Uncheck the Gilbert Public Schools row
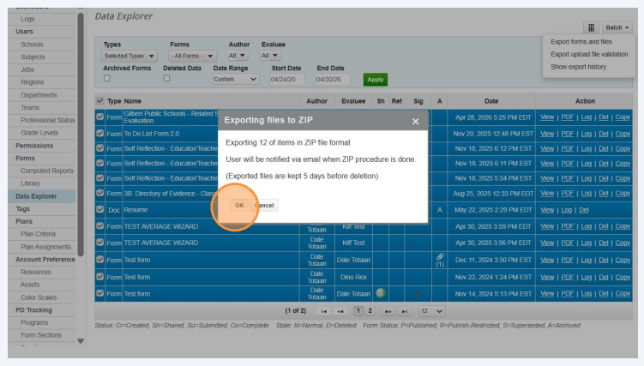This screenshot has width=644, height=366. (99, 117)
